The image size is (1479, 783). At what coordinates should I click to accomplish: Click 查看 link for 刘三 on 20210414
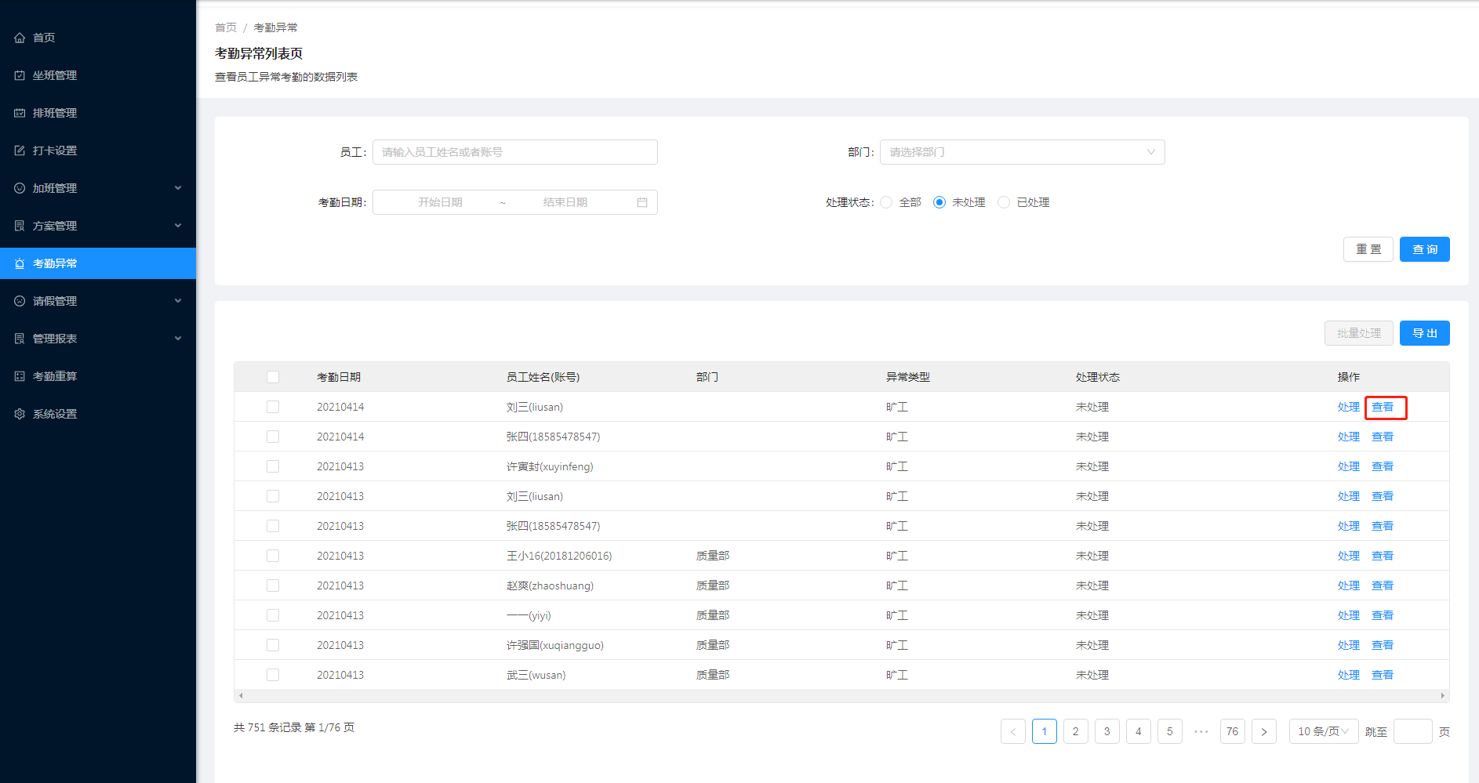click(1383, 407)
